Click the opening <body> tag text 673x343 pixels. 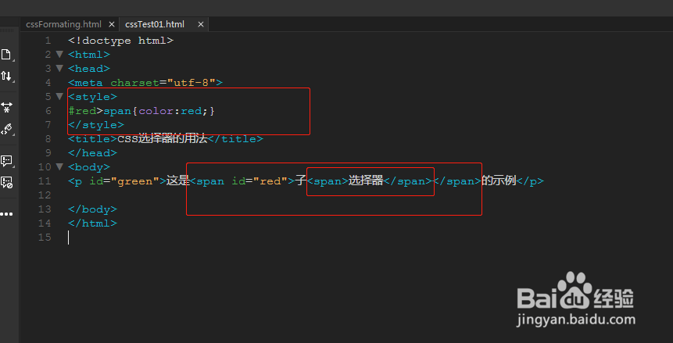click(x=89, y=167)
